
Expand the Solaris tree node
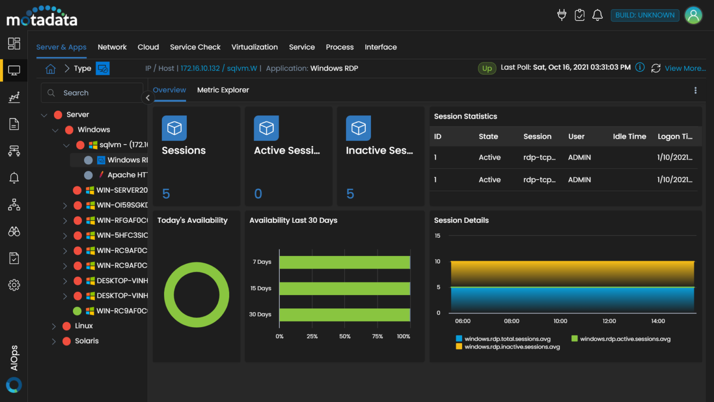[x=54, y=341]
